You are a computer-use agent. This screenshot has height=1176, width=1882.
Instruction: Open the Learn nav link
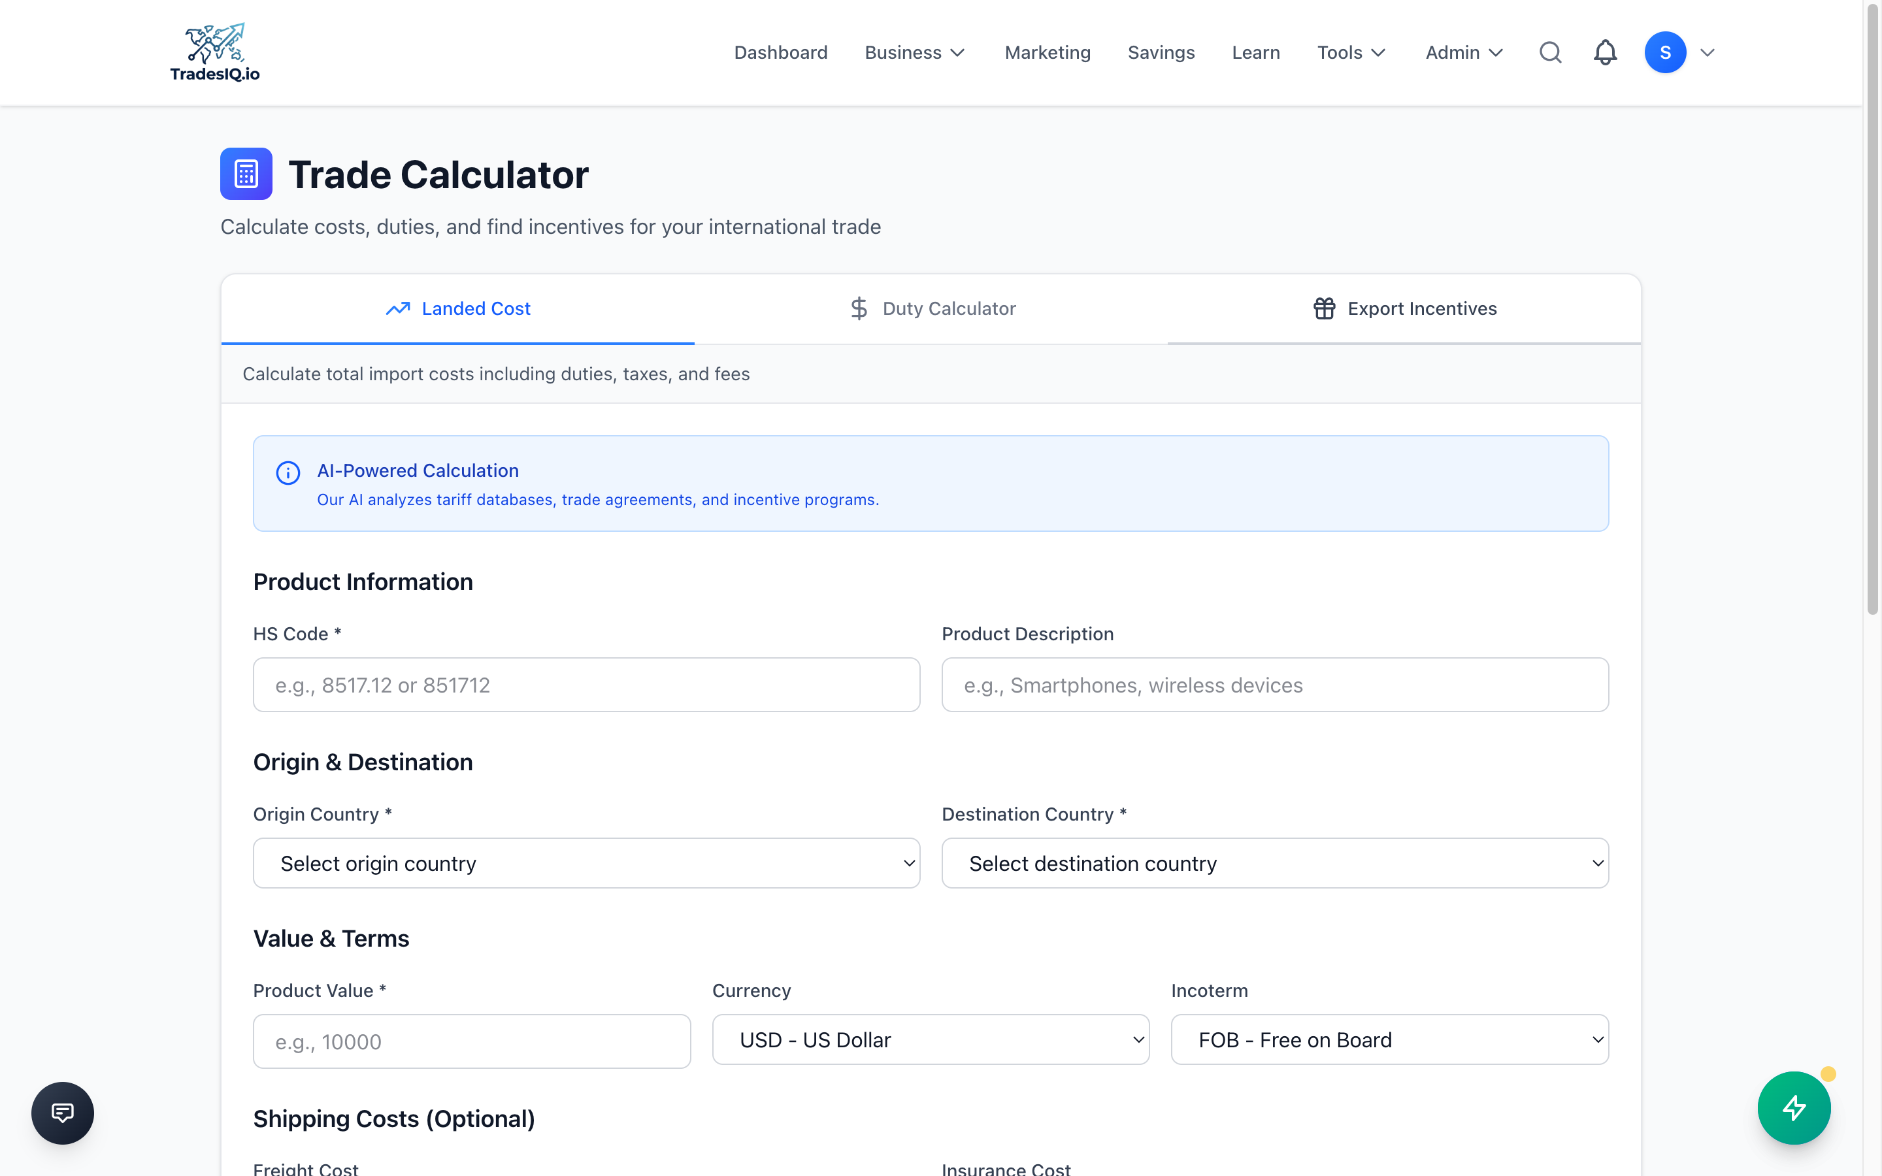[1255, 52]
